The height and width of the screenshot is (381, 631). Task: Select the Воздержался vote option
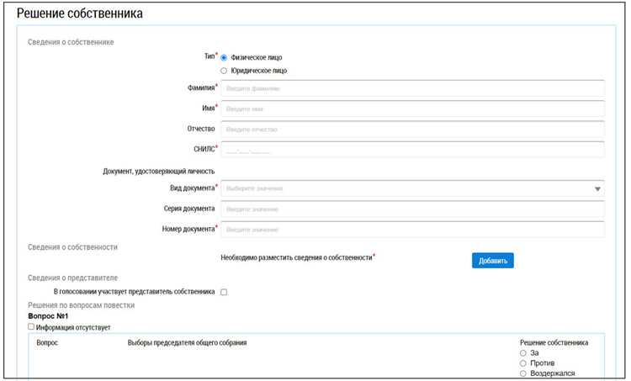click(x=522, y=373)
